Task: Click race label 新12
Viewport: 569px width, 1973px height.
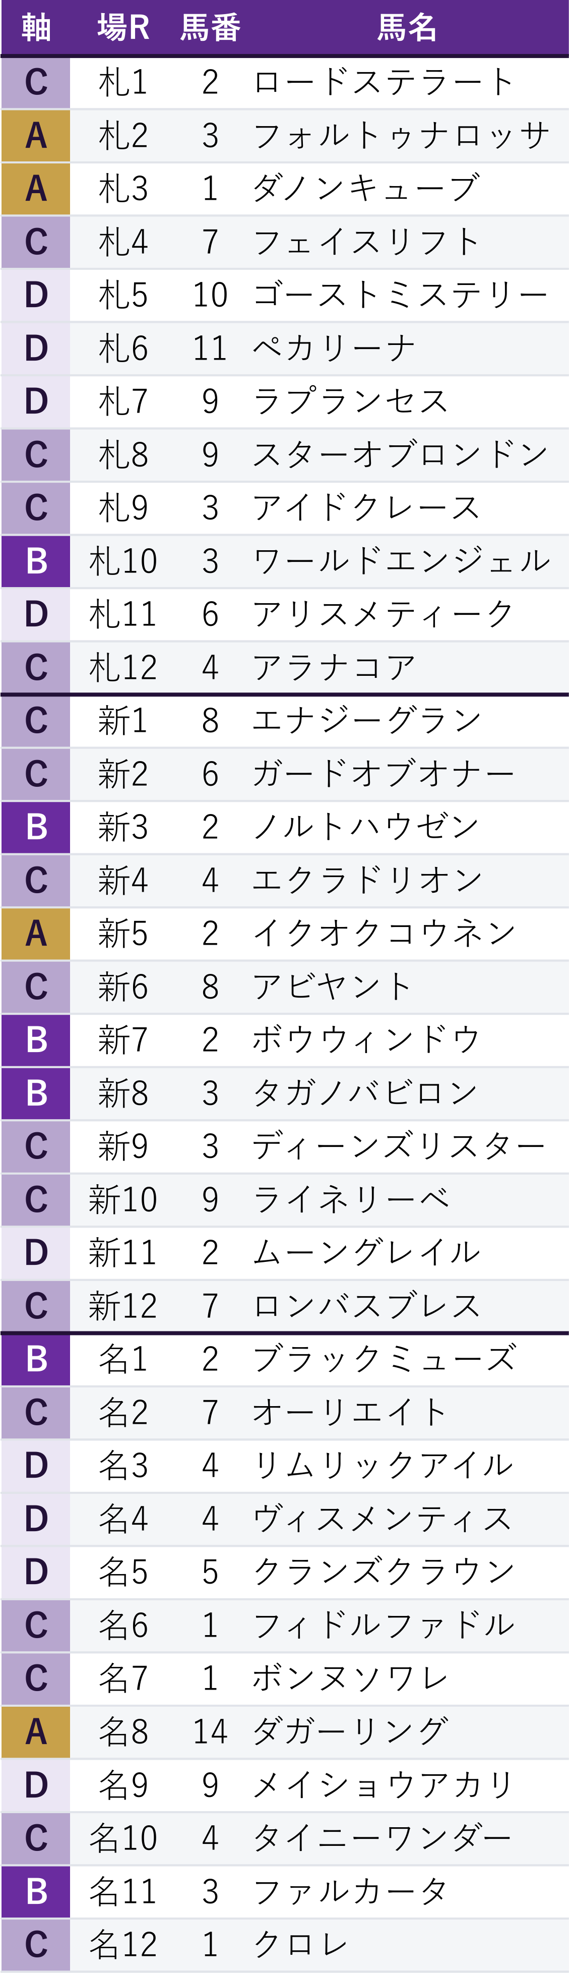Action: coord(123,1306)
